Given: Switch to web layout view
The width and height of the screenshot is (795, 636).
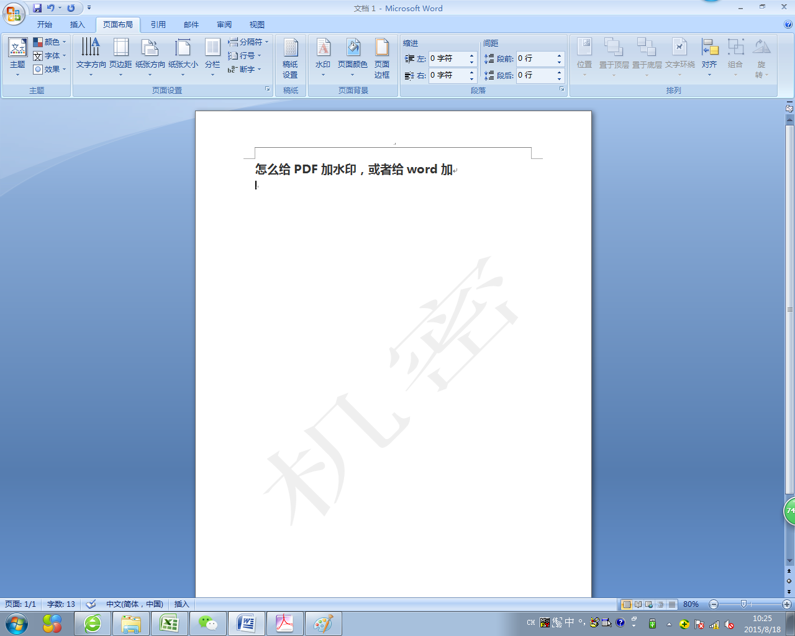Looking at the screenshot, I should click(649, 604).
